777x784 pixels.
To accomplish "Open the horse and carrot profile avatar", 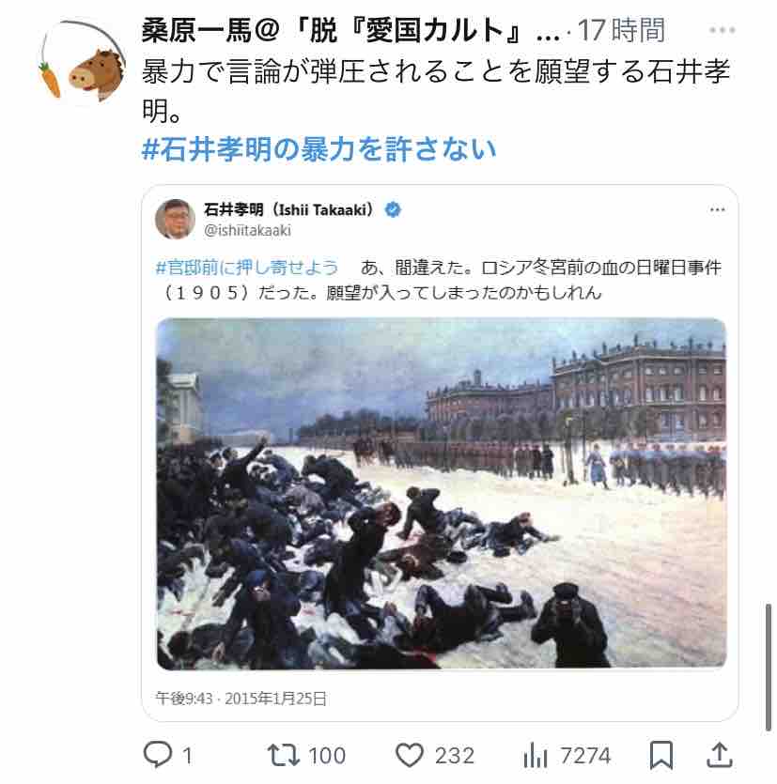I will (82, 61).
